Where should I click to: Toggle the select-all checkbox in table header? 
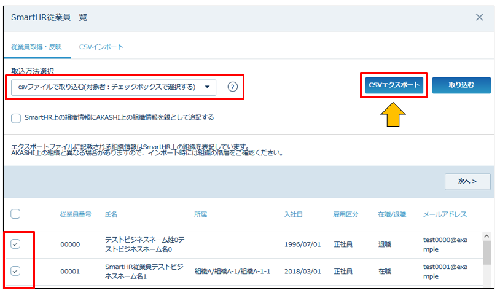click(15, 214)
